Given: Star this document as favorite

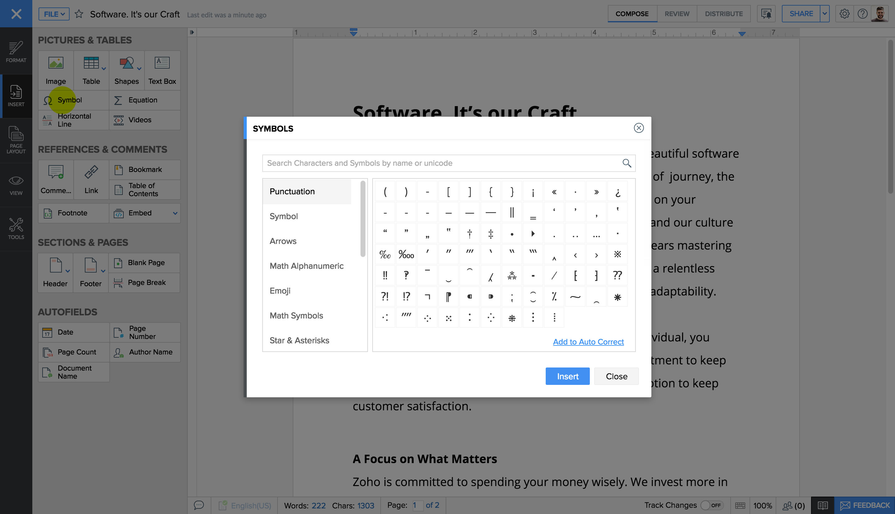Looking at the screenshot, I should coord(79,14).
